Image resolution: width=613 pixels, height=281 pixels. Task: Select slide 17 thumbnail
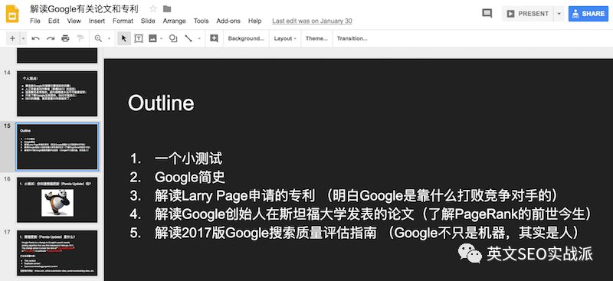click(57, 253)
